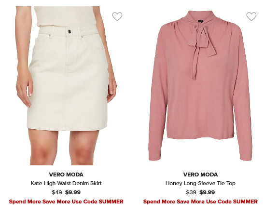Click the brand neck label inside pink top
The height and width of the screenshot is (215, 278).
click(x=200, y=21)
